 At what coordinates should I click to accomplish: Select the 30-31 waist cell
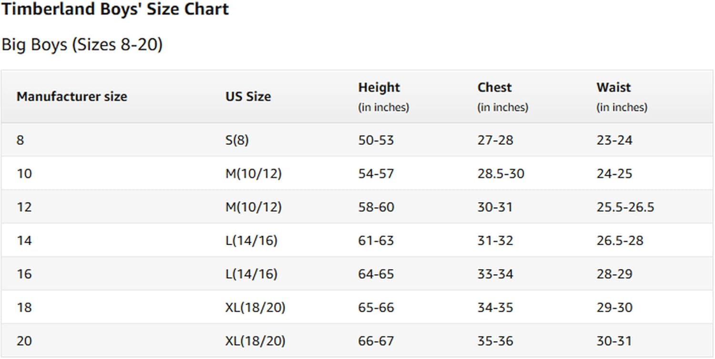[614, 341]
